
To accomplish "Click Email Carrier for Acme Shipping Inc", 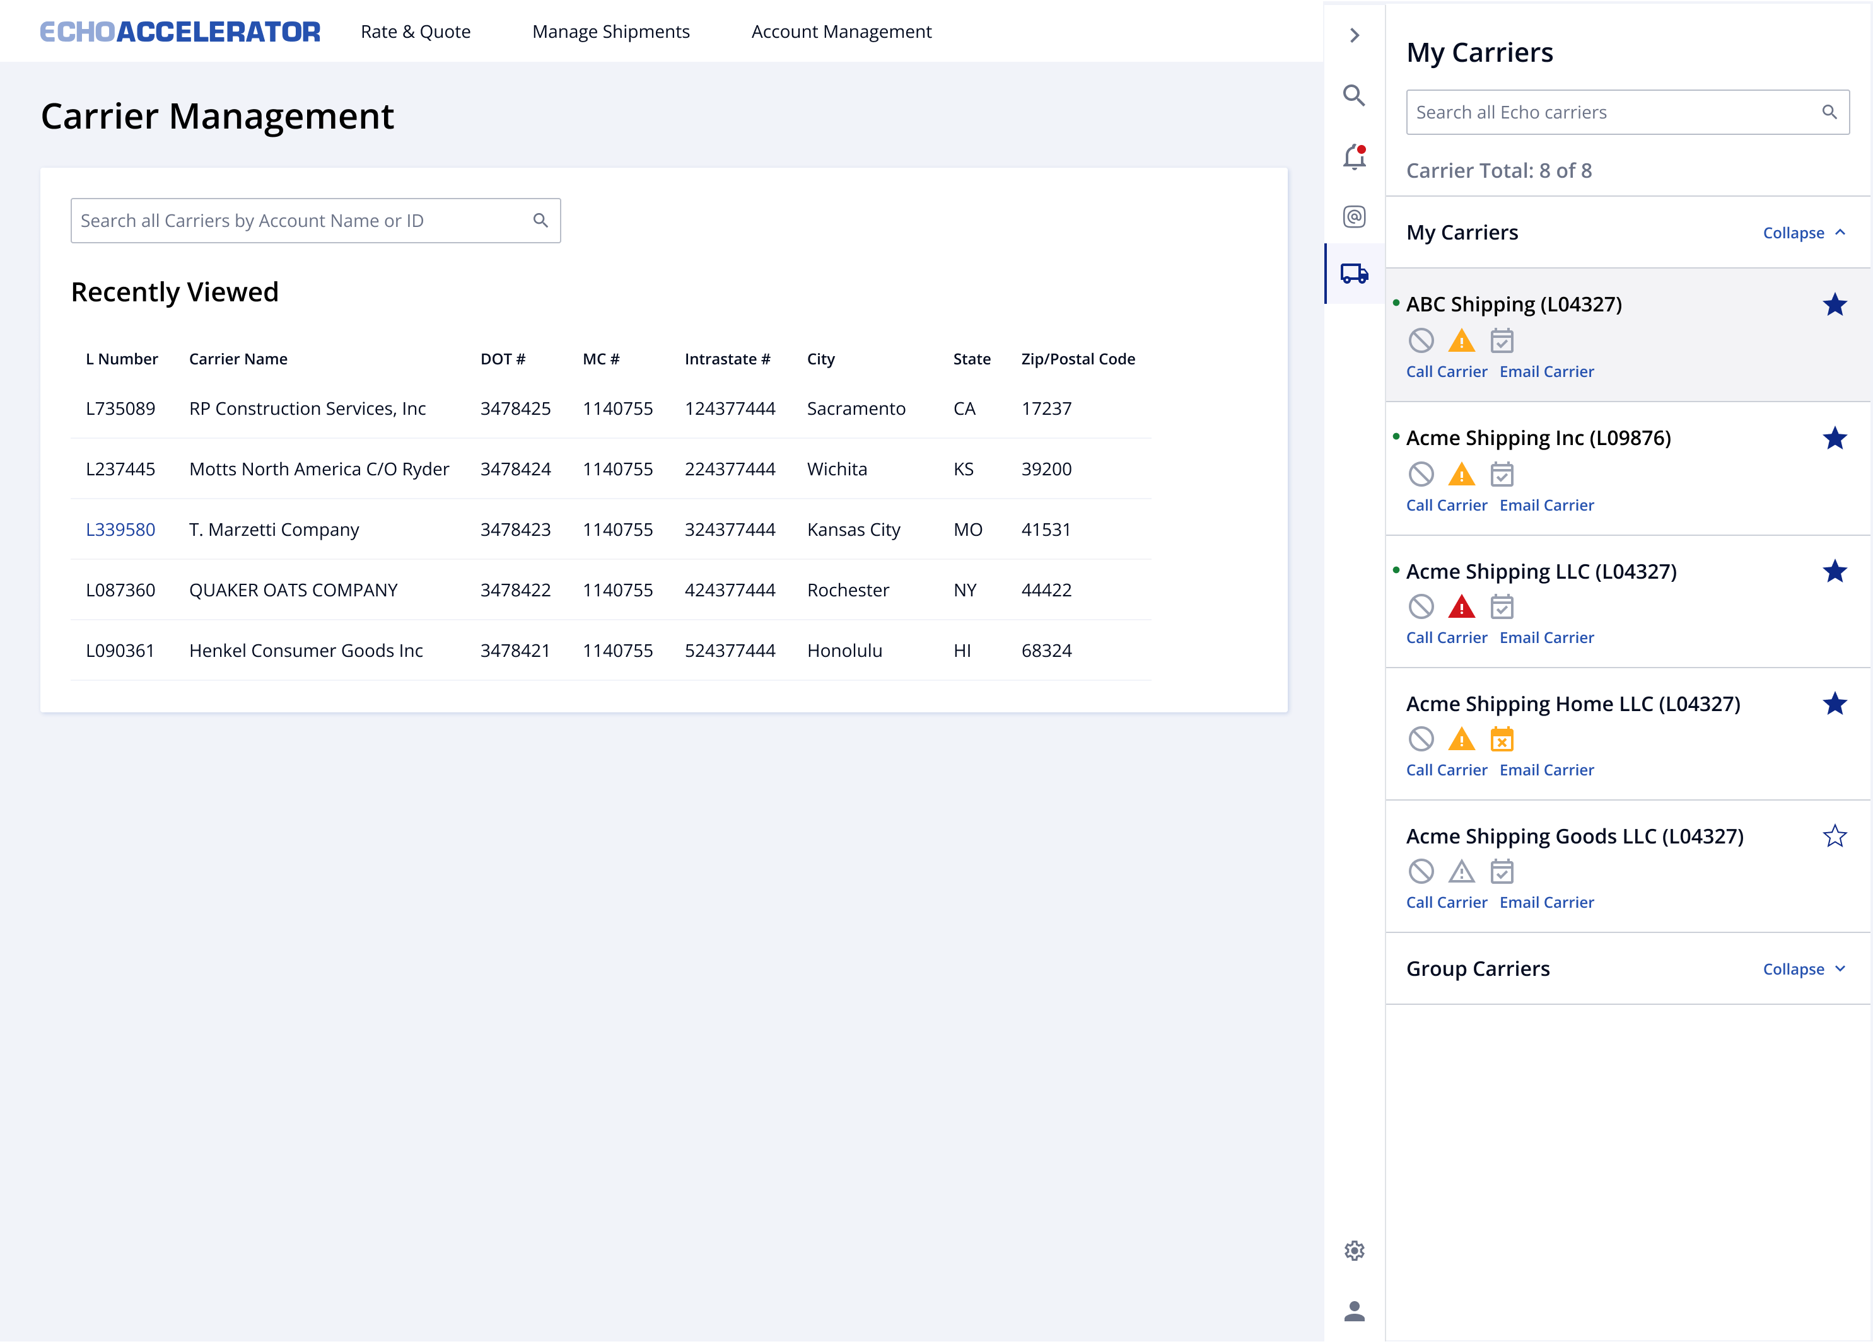I will [1546, 505].
